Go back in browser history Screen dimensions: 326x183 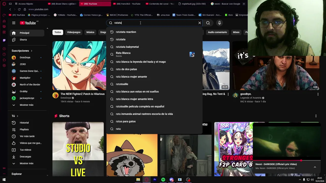pos(10,9)
